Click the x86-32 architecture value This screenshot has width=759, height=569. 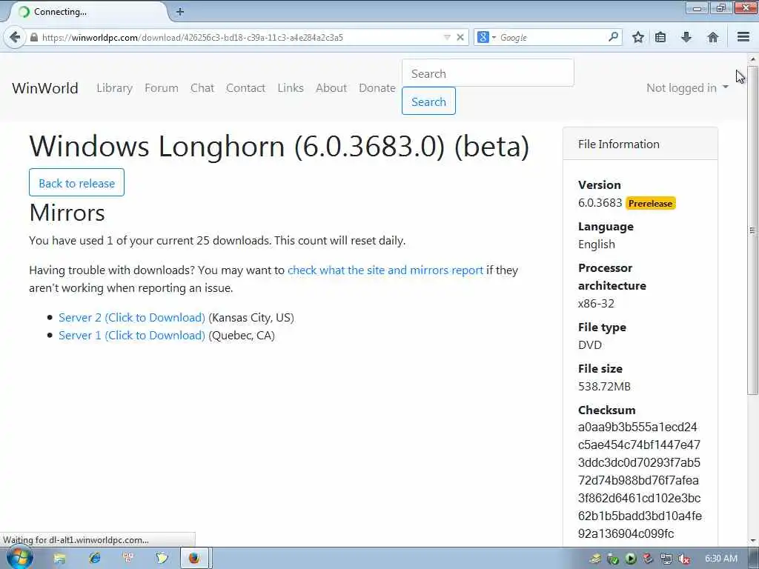click(x=596, y=303)
